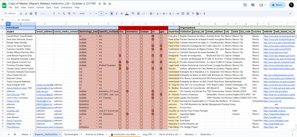Toggle strikethrough formatting
Screen dimensions: 297x137
[x=122, y=13]
